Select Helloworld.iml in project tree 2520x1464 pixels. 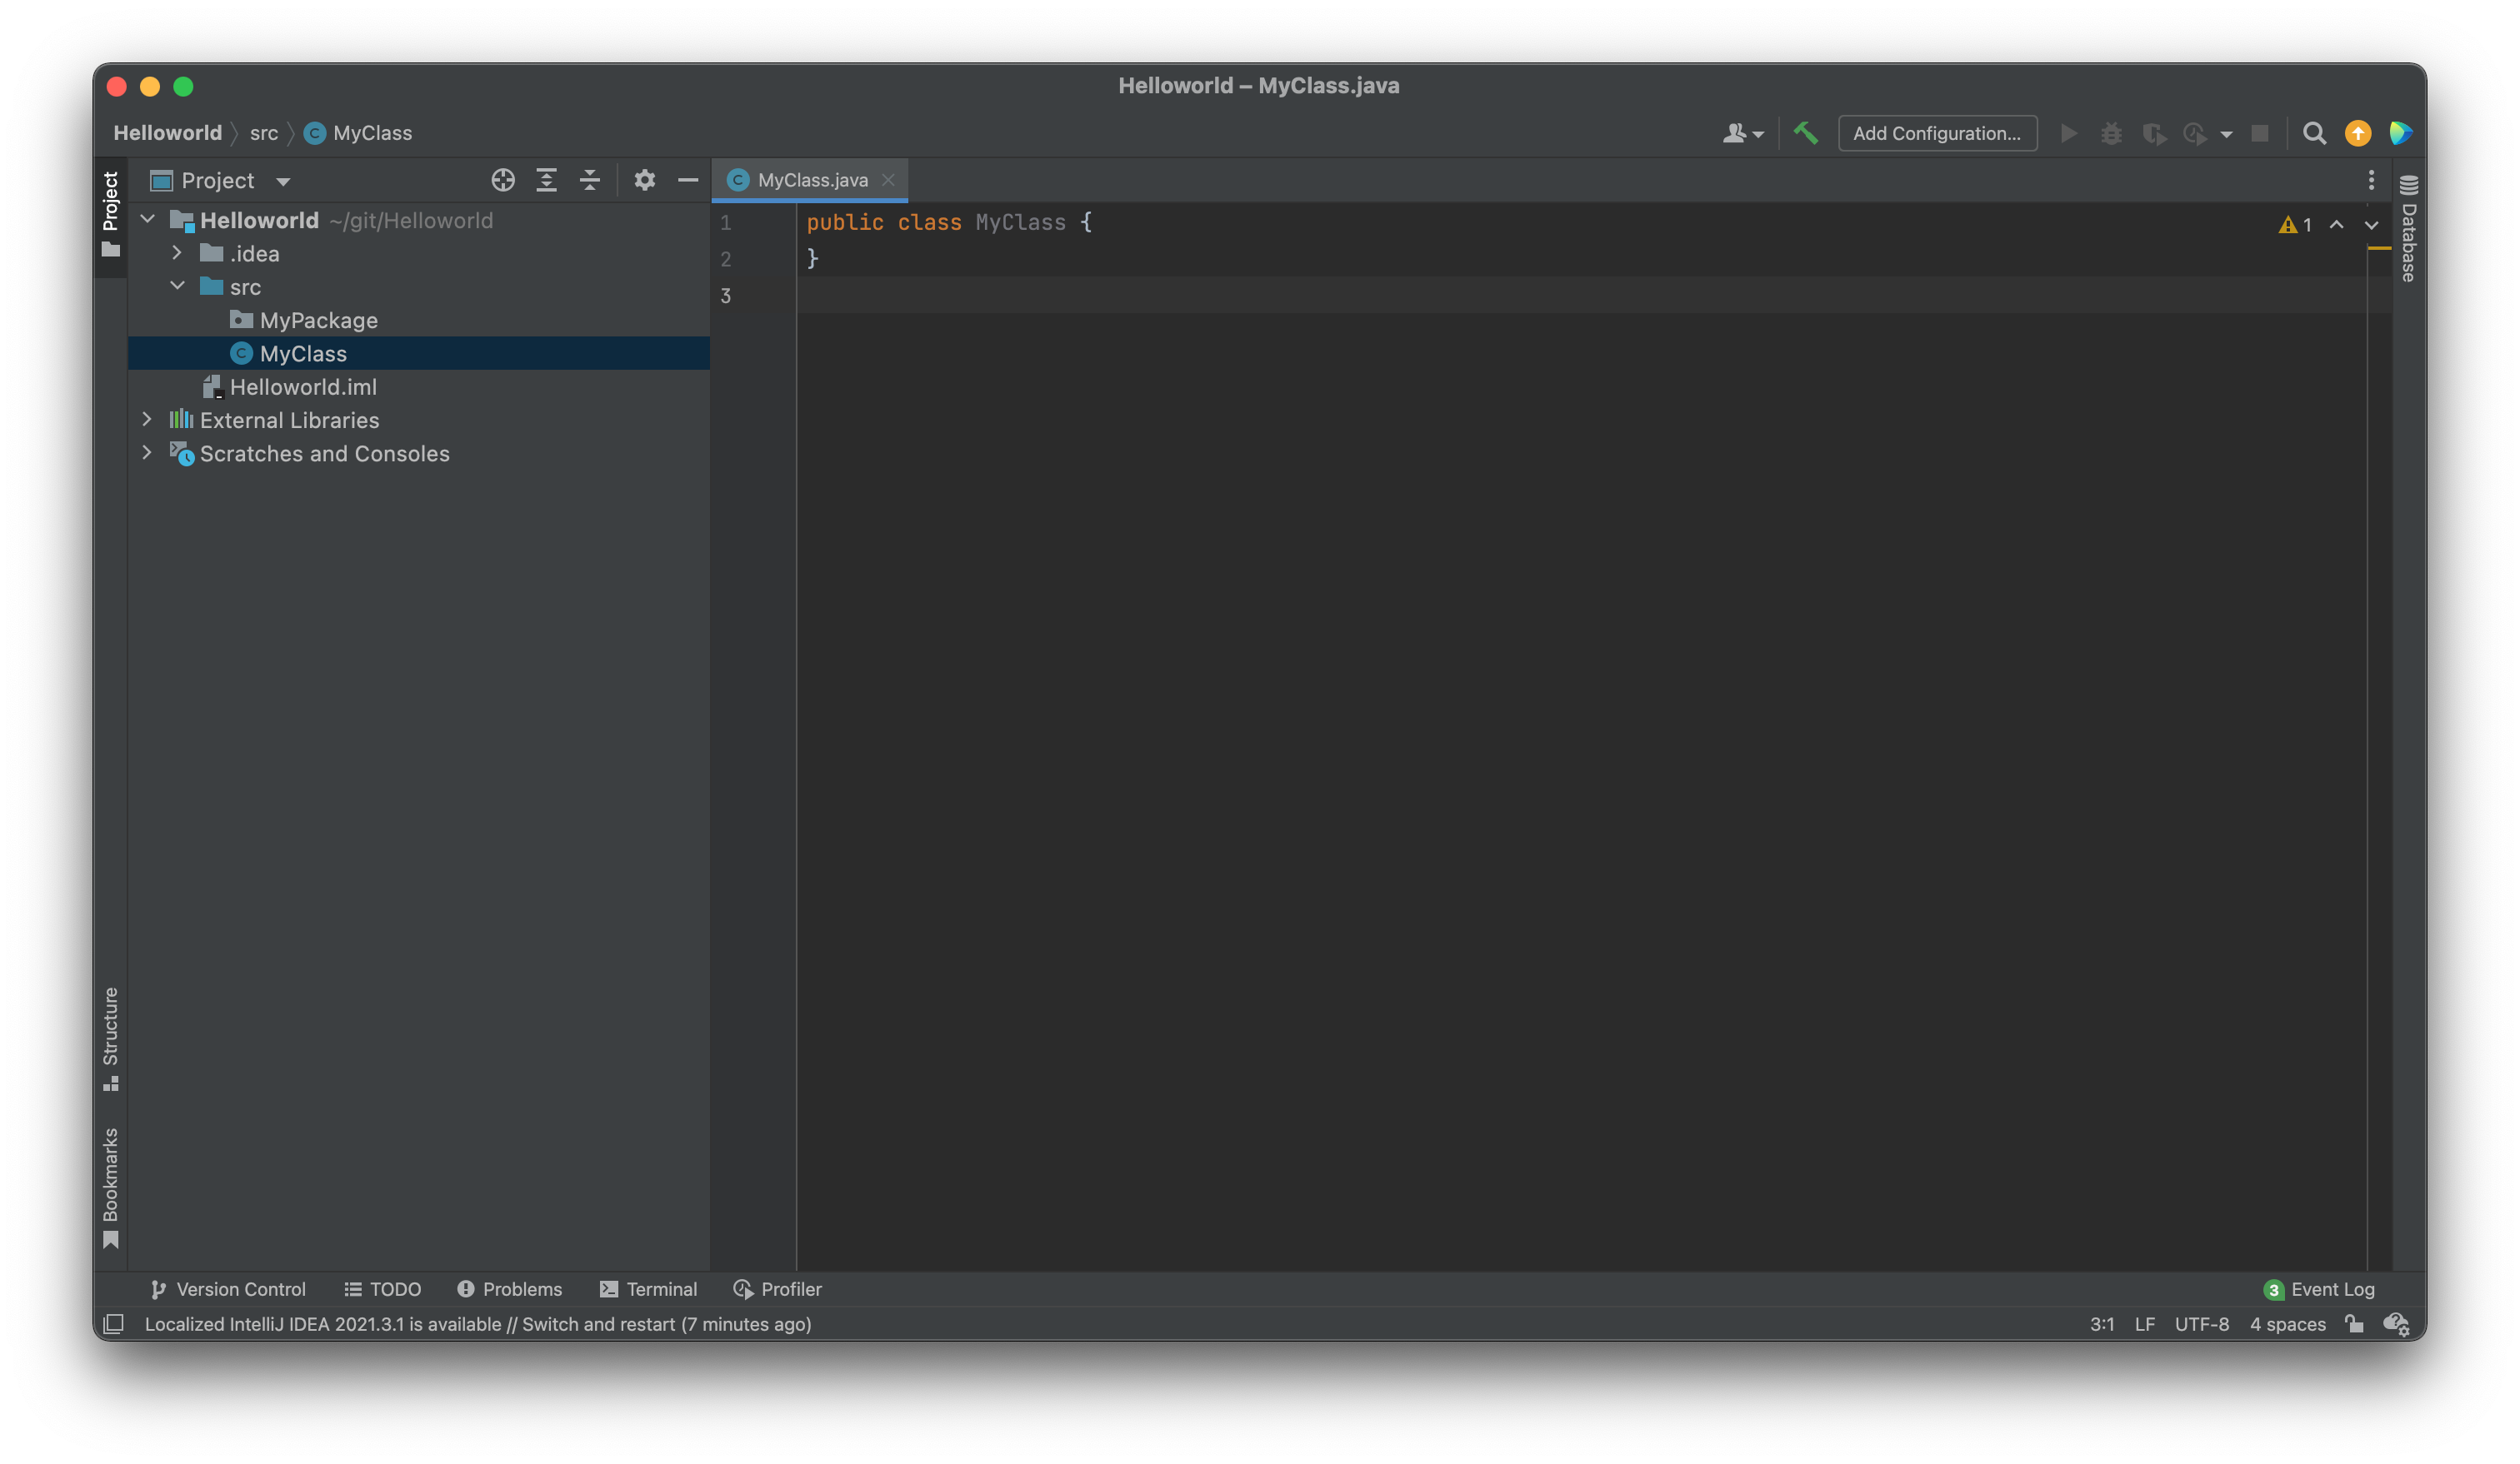303,386
